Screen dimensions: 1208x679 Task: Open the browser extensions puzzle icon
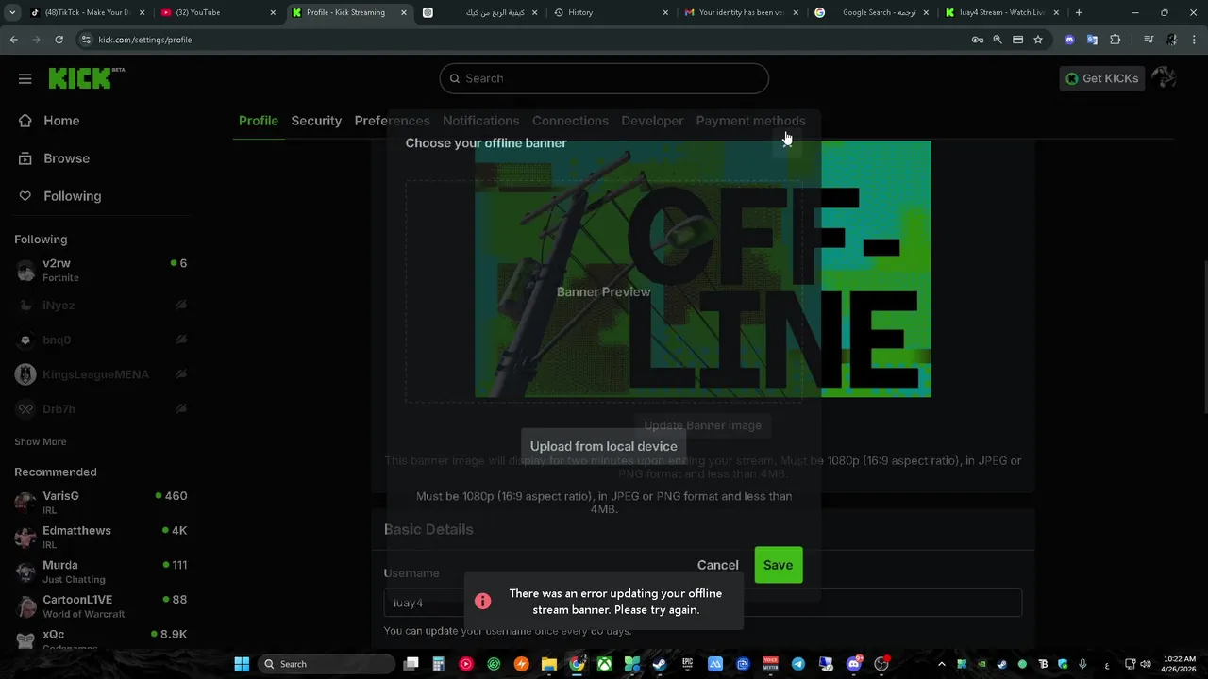pyautogui.click(x=1116, y=40)
